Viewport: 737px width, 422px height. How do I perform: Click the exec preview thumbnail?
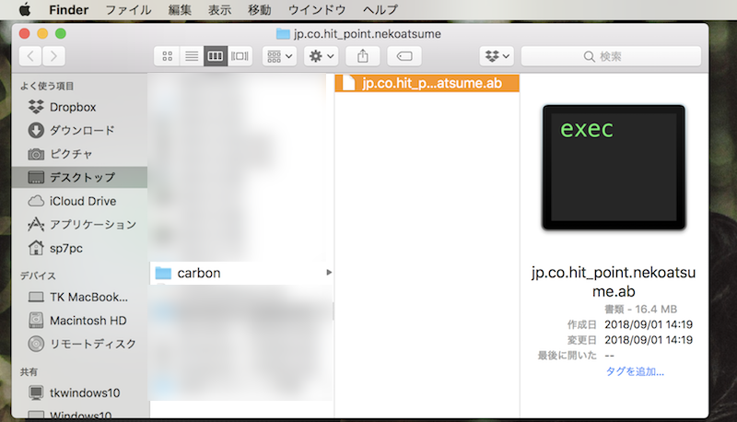[x=614, y=168]
